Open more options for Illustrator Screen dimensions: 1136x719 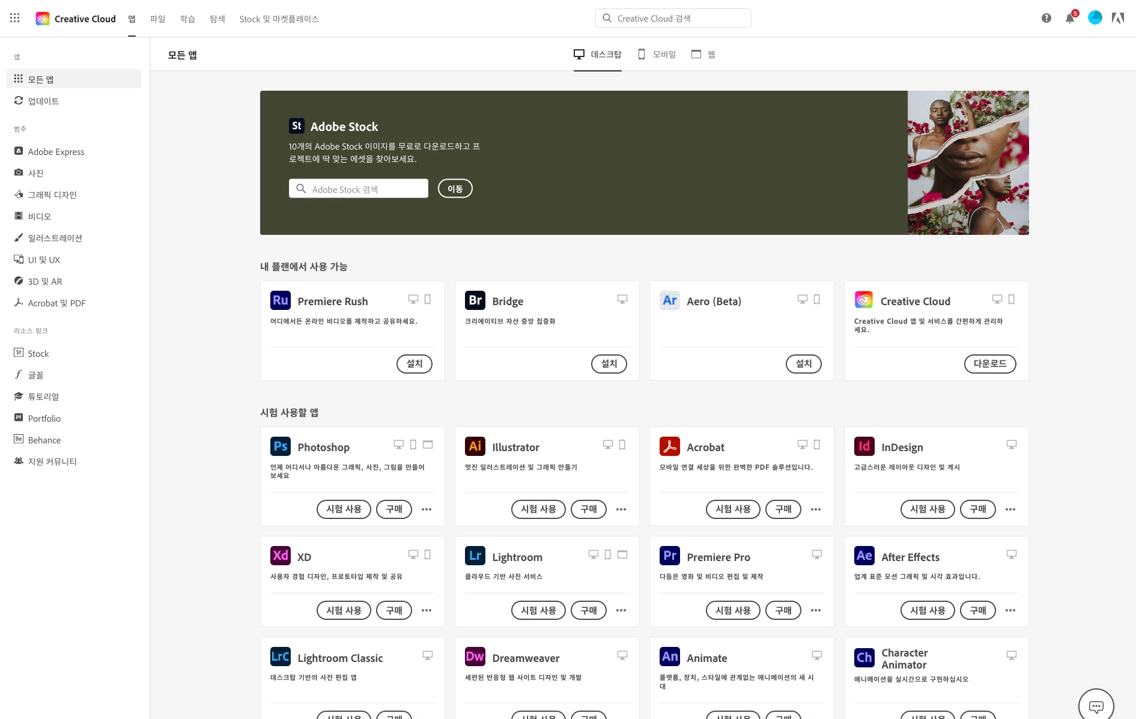coord(621,509)
